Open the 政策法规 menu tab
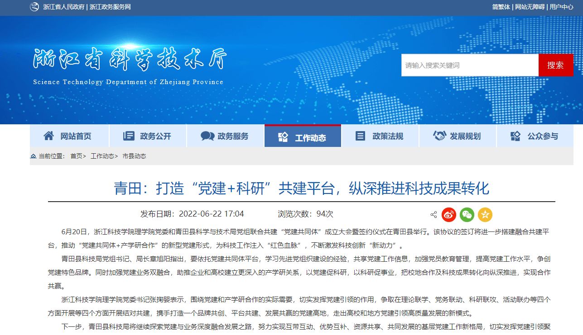The width and height of the screenshot is (583, 335). [380, 136]
